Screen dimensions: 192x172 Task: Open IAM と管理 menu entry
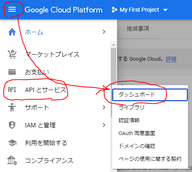click(x=40, y=125)
